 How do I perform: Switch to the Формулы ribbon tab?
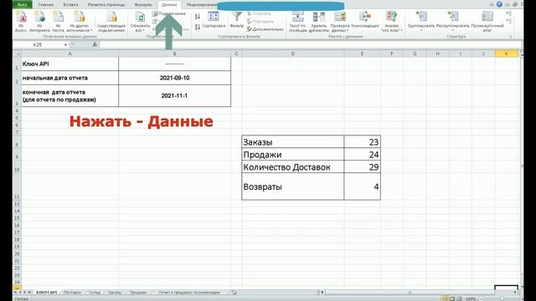143,5
